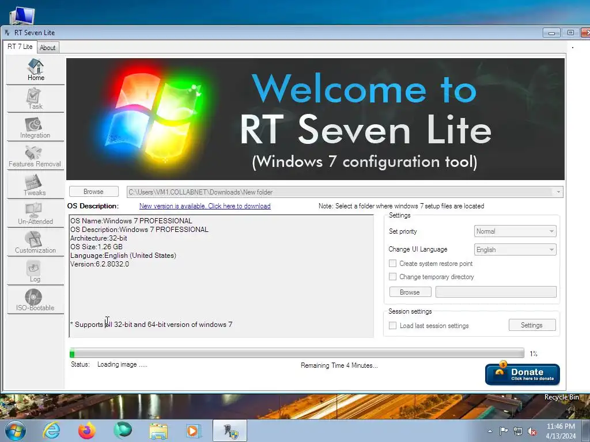
Task: Go to Integration section
Action: pyautogui.click(x=35, y=128)
